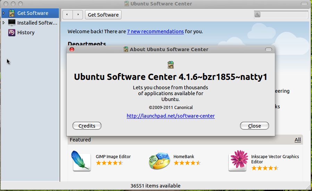This screenshot has height=191, width=312.
Task: Go back with the left arrow button
Action: [x=68, y=15]
